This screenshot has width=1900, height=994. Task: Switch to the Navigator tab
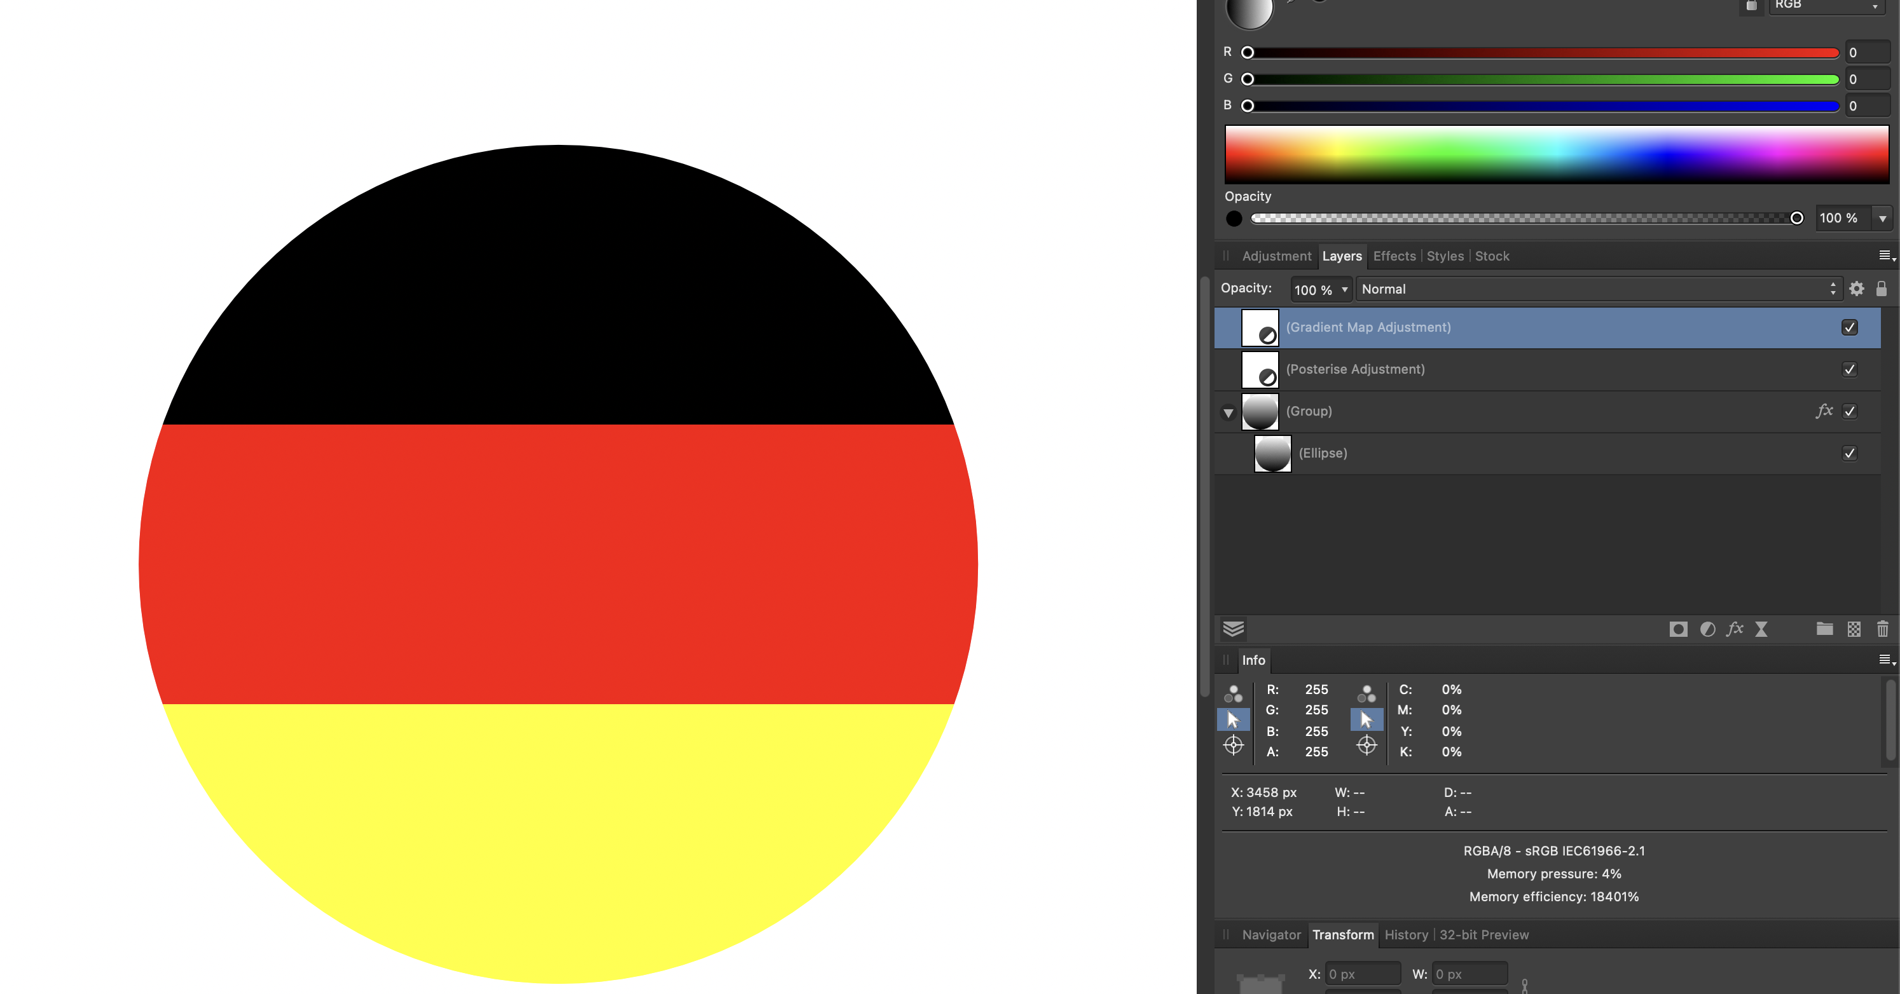(x=1271, y=934)
